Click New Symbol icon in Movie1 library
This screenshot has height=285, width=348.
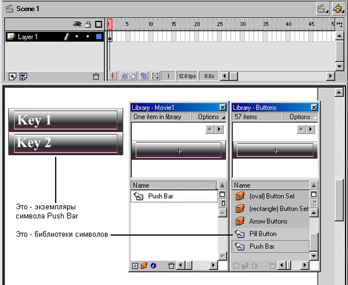(x=135, y=265)
